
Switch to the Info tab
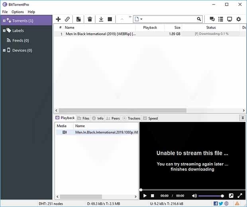[x=98, y=118]
